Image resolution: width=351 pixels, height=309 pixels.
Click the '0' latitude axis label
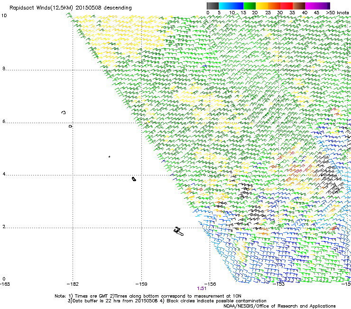coord(4,279)
